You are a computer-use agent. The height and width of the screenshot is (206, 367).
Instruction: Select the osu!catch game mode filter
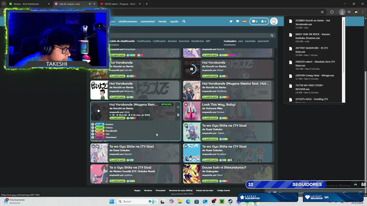point(263,41)
